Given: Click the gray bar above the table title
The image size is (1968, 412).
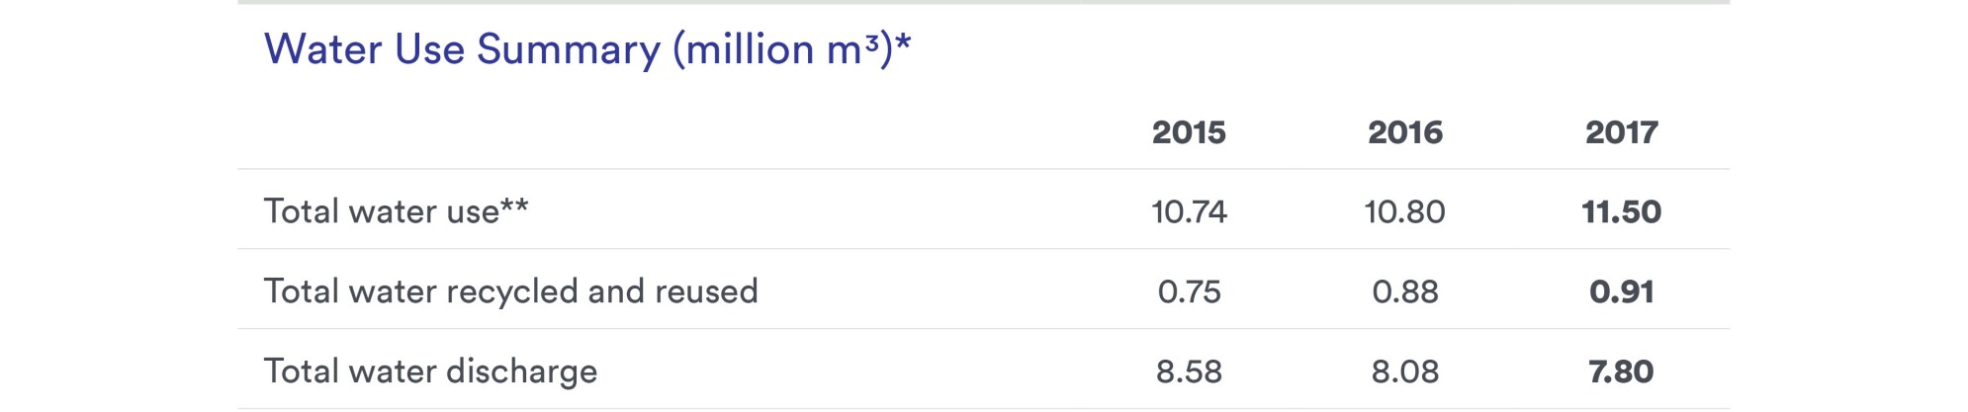Looking at the screenshot, I should coord(983,2).
